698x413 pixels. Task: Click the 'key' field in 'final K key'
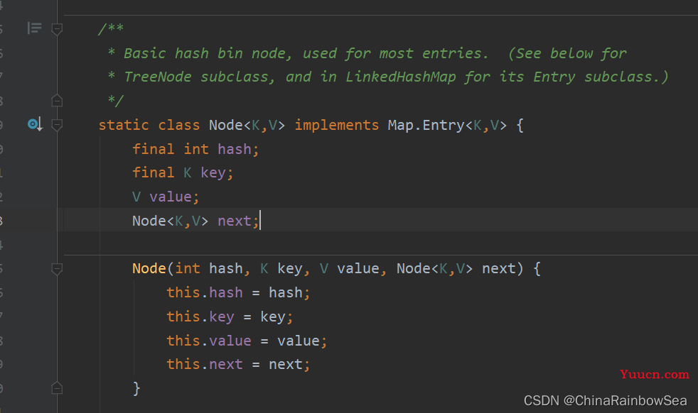pos(213,173)
